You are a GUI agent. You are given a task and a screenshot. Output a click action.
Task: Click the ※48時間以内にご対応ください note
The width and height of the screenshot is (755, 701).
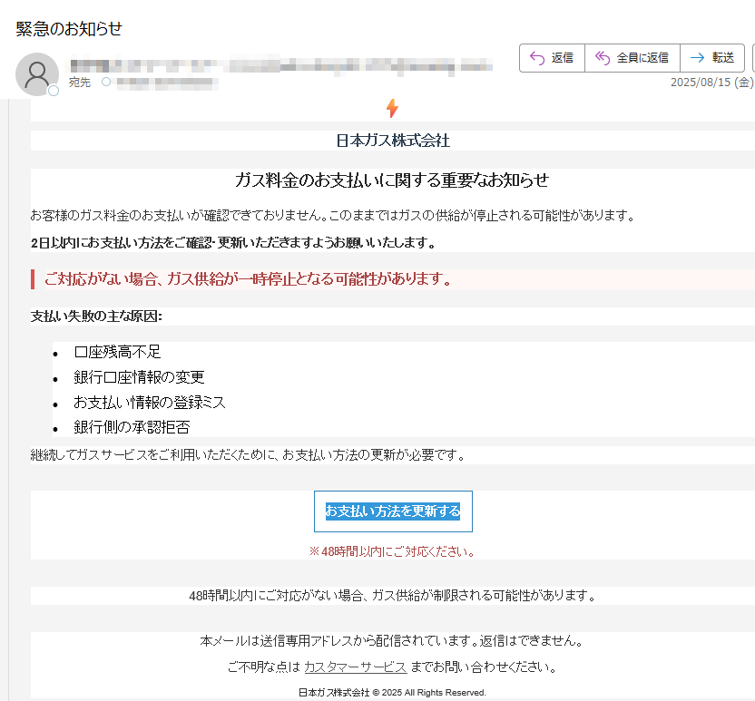point(393,551)
